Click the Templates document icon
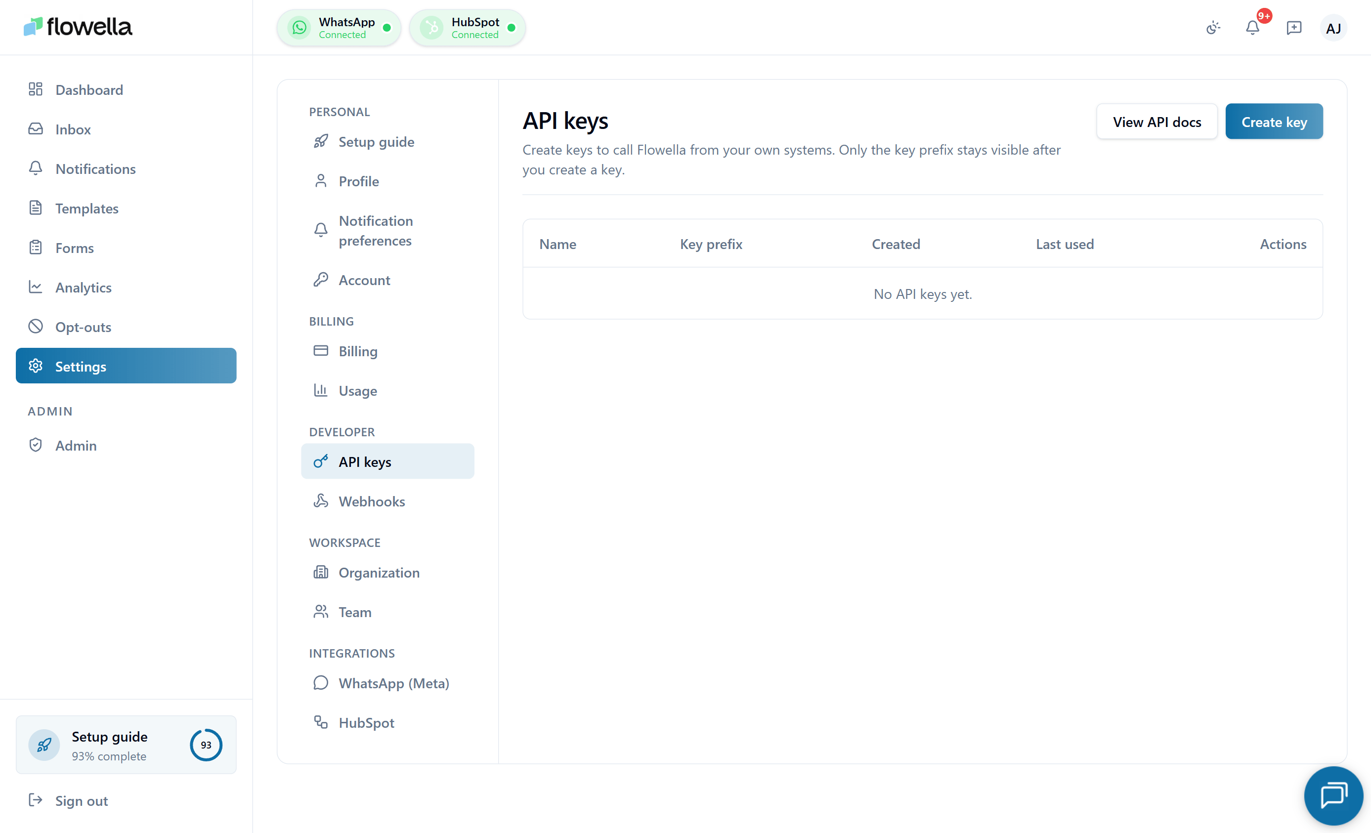The width and height of the screenshot is (1371, 833). (x=36, y=208)
